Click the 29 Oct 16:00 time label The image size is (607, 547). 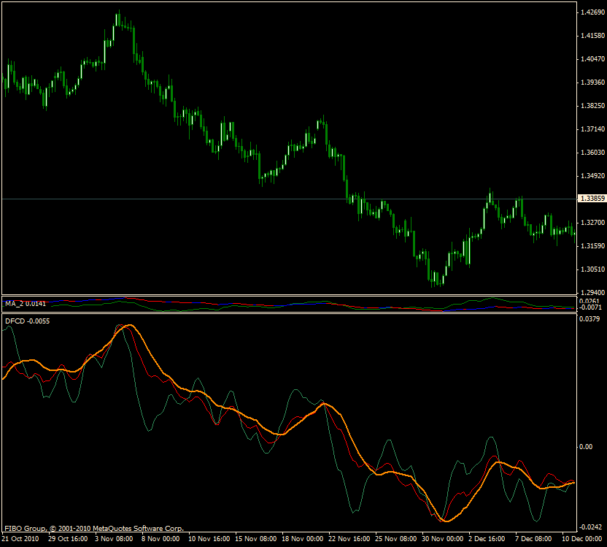(x=68, y=539)
